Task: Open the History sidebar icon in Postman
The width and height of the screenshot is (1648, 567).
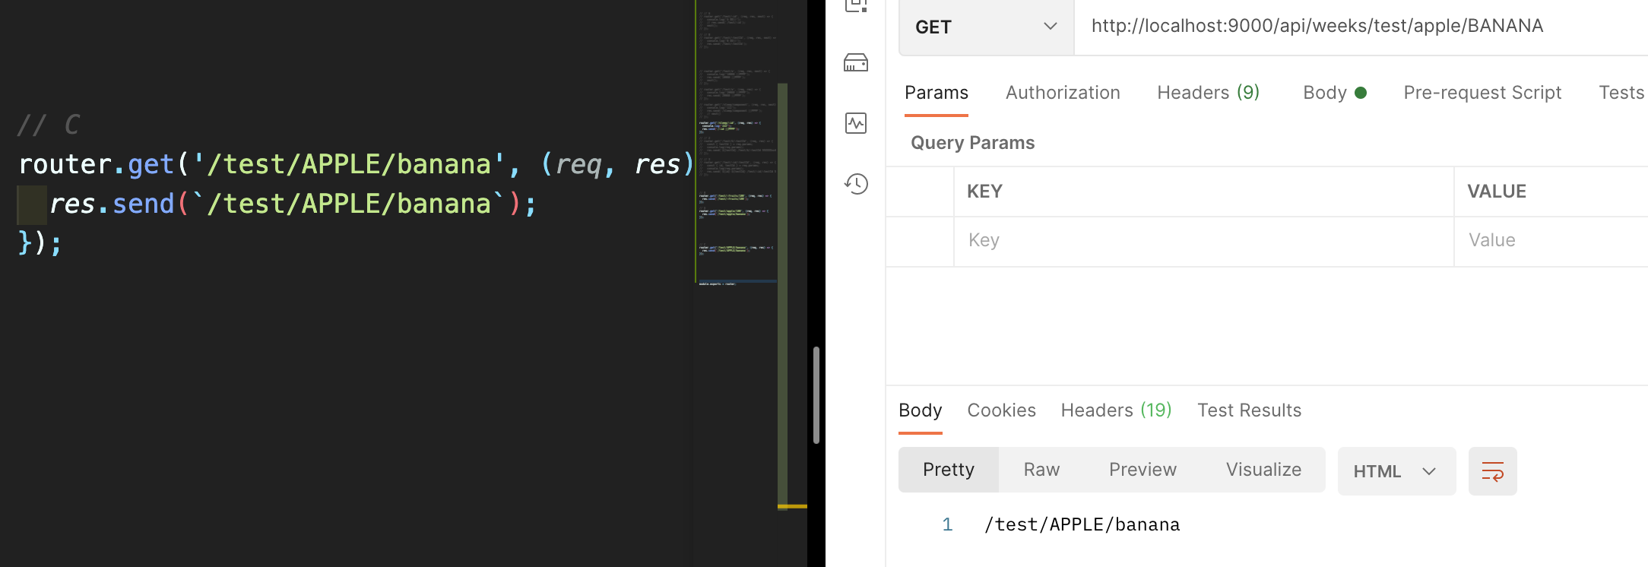Action: 856,183
